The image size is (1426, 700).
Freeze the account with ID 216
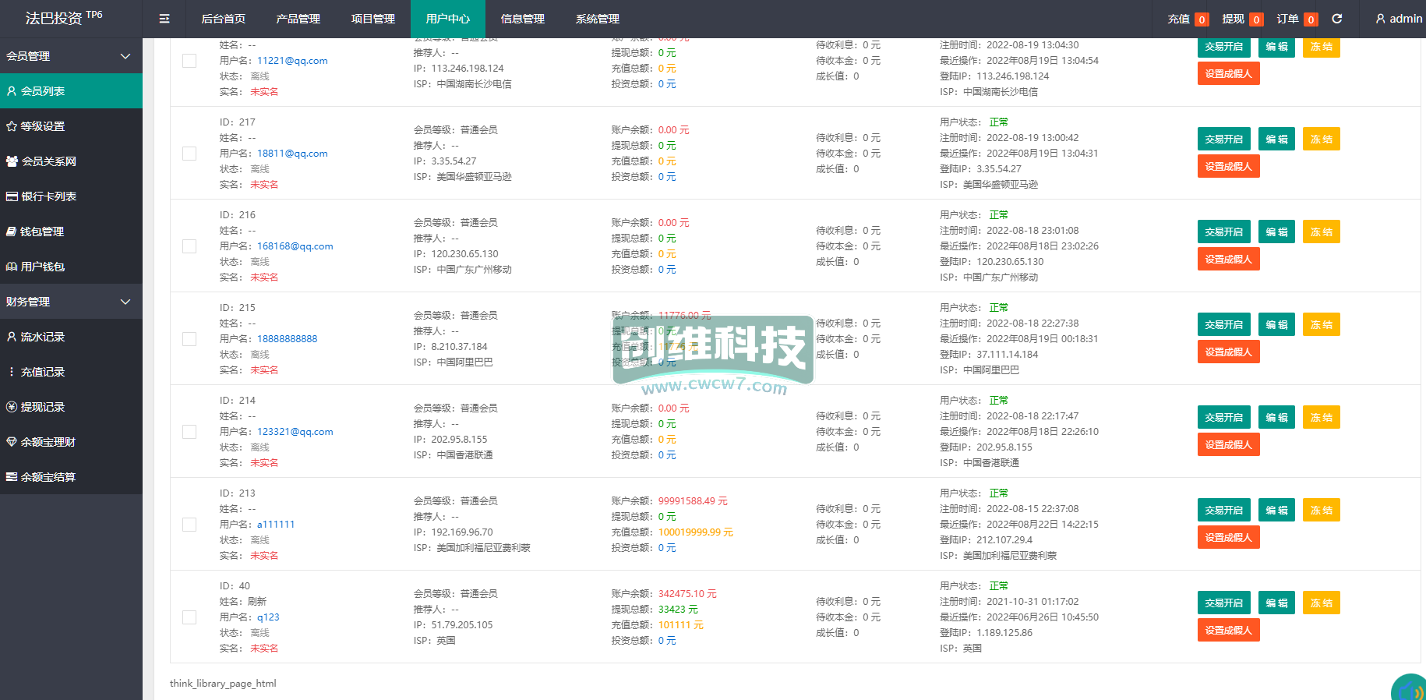(x=1321, y=232)
